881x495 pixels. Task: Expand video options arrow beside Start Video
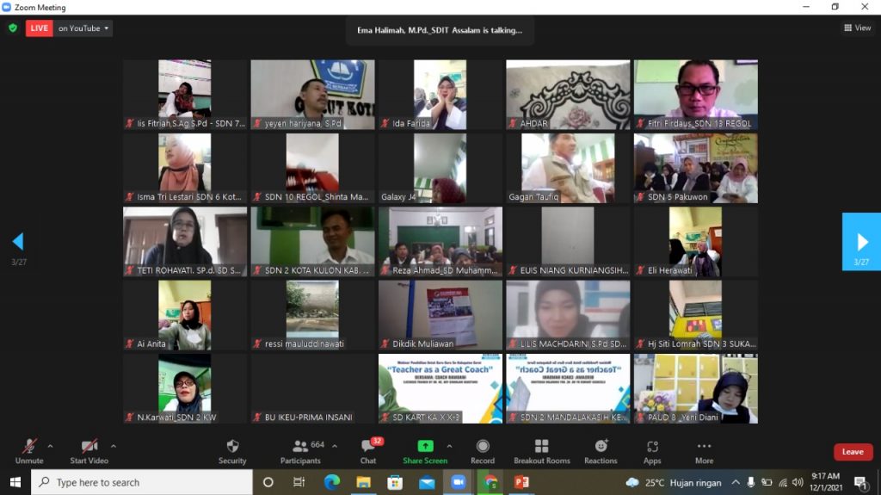click(114, 446)
